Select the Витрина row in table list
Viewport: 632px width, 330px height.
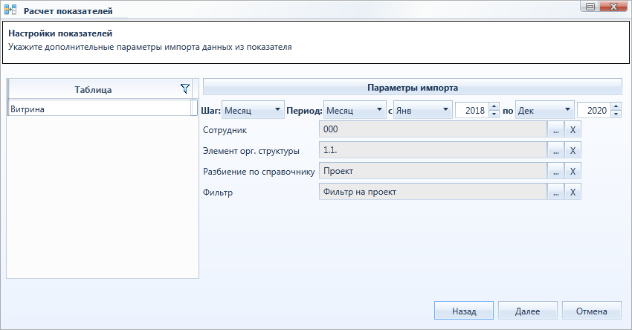point(99,109)
